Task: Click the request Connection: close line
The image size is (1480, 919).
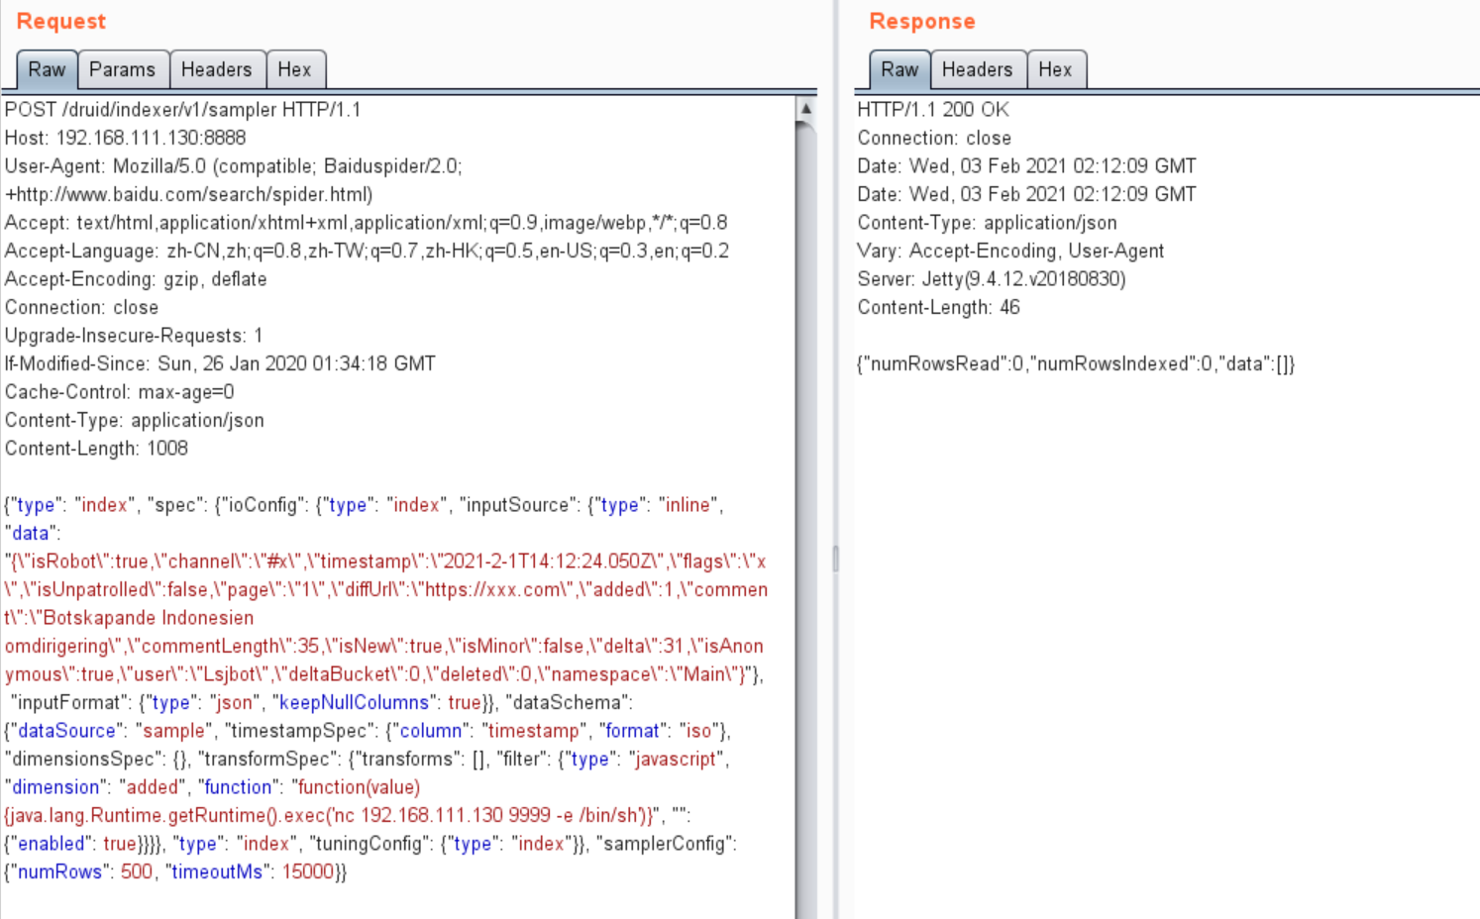Action: pyautogui.click(x=81, y=307)
